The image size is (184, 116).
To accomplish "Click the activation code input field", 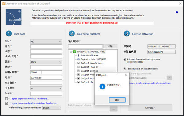I will point(148,78).
